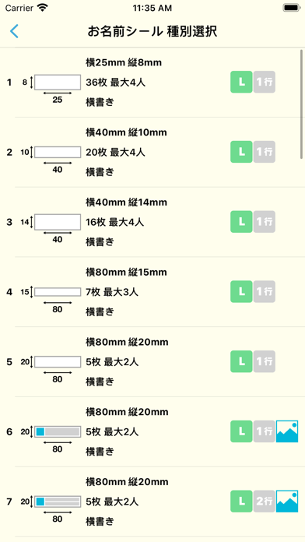Tap the green L badge on row 1
Image resolution: width=305 pixels, height=542 pixels.
pyautogui.click(x=241, y=83)
